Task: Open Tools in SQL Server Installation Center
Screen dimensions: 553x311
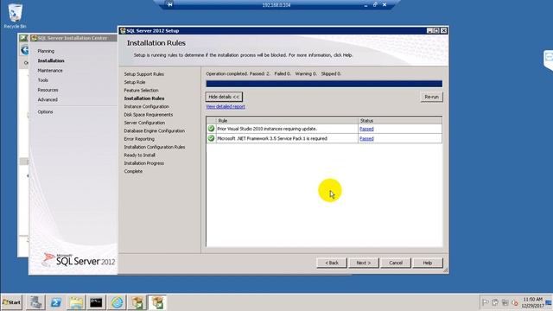Action: (42, 80)
